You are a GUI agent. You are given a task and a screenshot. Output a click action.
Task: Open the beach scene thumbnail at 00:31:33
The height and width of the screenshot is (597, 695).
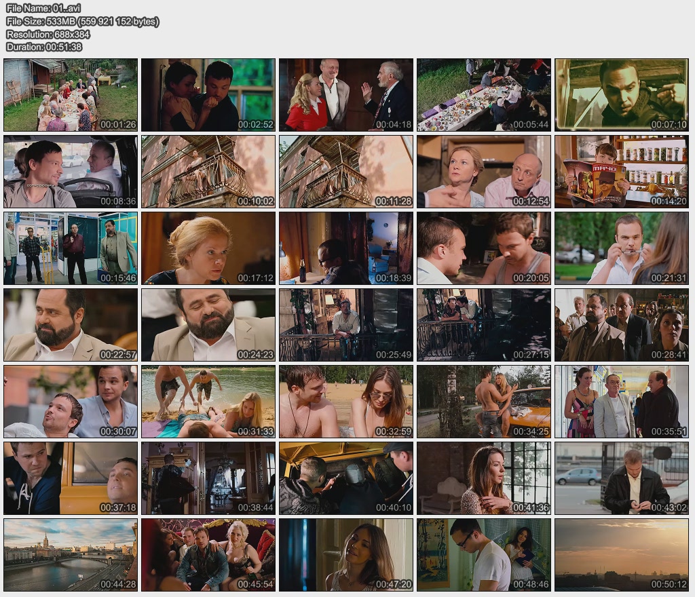point(208,402)
